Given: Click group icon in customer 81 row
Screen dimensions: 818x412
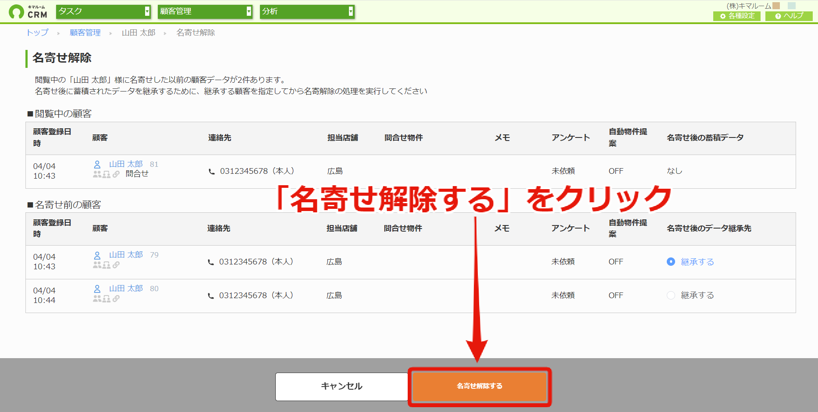Looking at the screenshot, I should 97,174.
